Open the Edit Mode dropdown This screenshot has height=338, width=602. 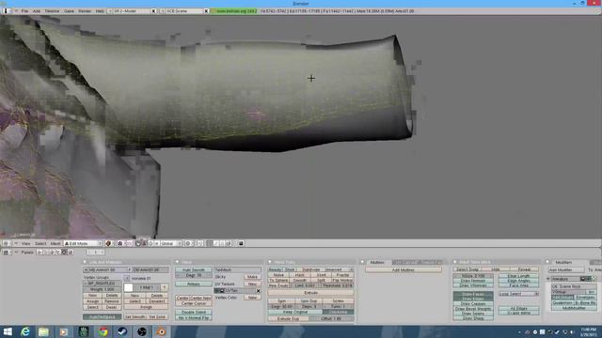[x=84, y=243]
